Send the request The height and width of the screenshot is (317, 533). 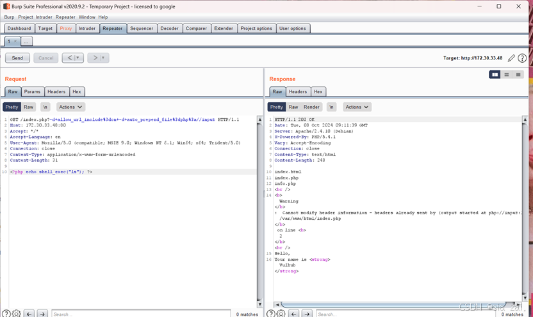click(17, 58)
